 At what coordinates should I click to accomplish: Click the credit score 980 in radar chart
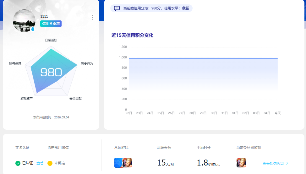[x=51, y=72]
